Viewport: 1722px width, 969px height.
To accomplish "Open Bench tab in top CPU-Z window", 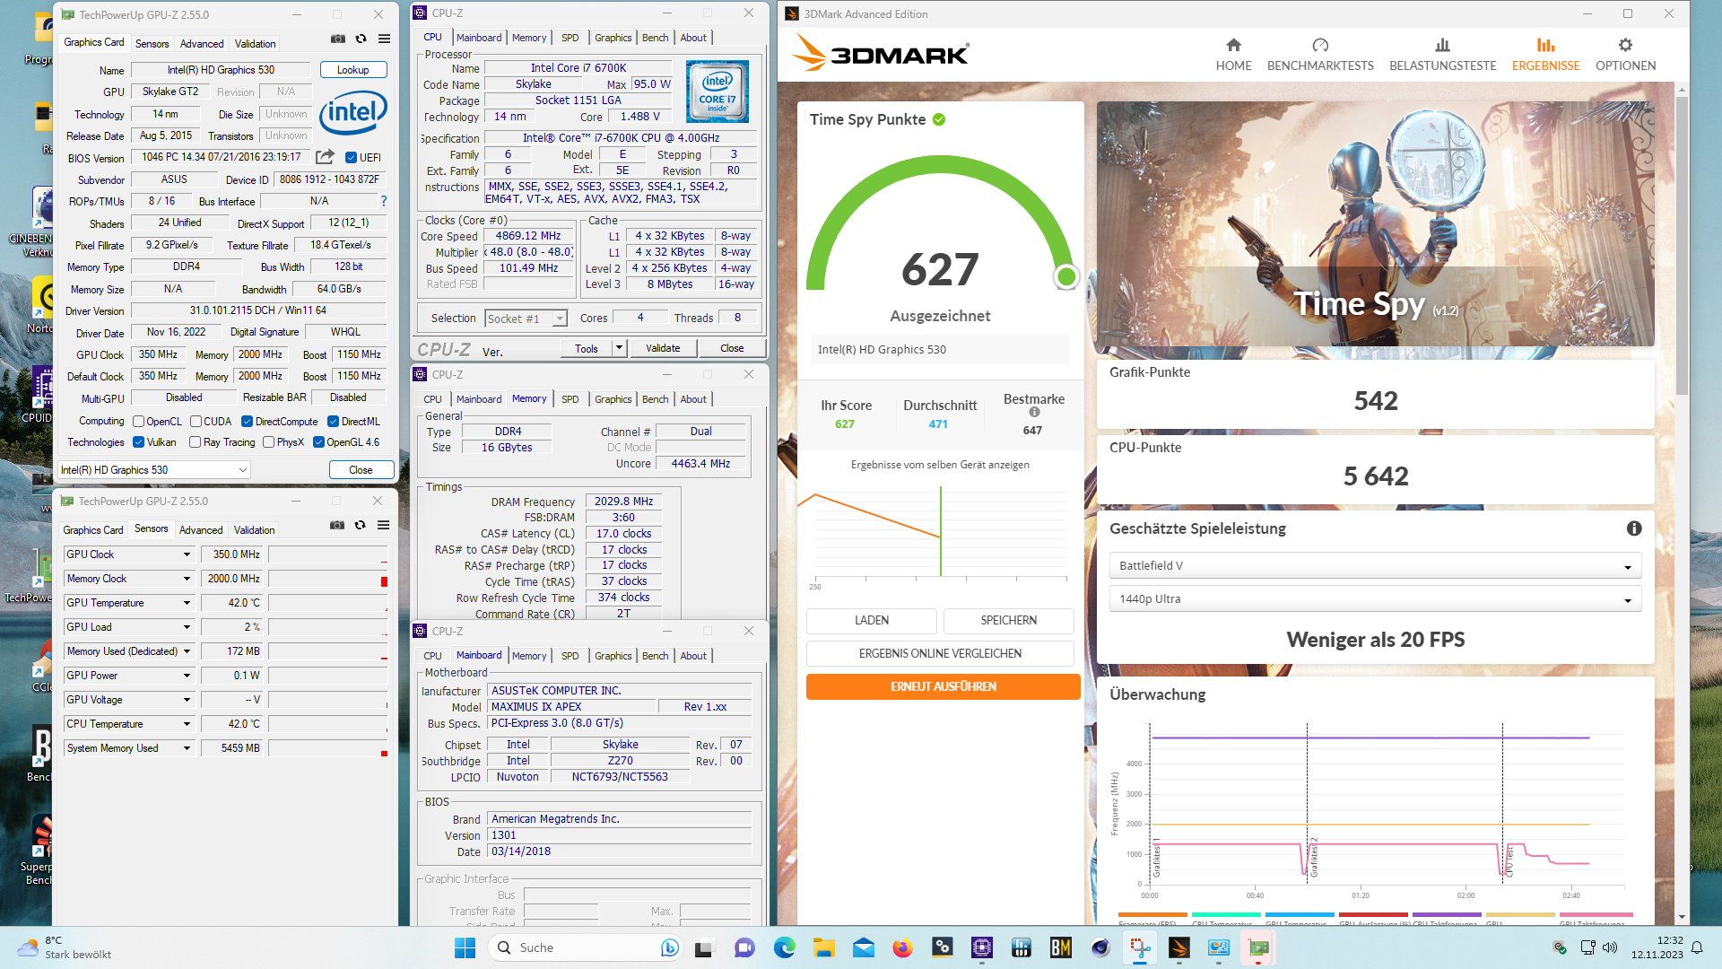I will [655, 38].
